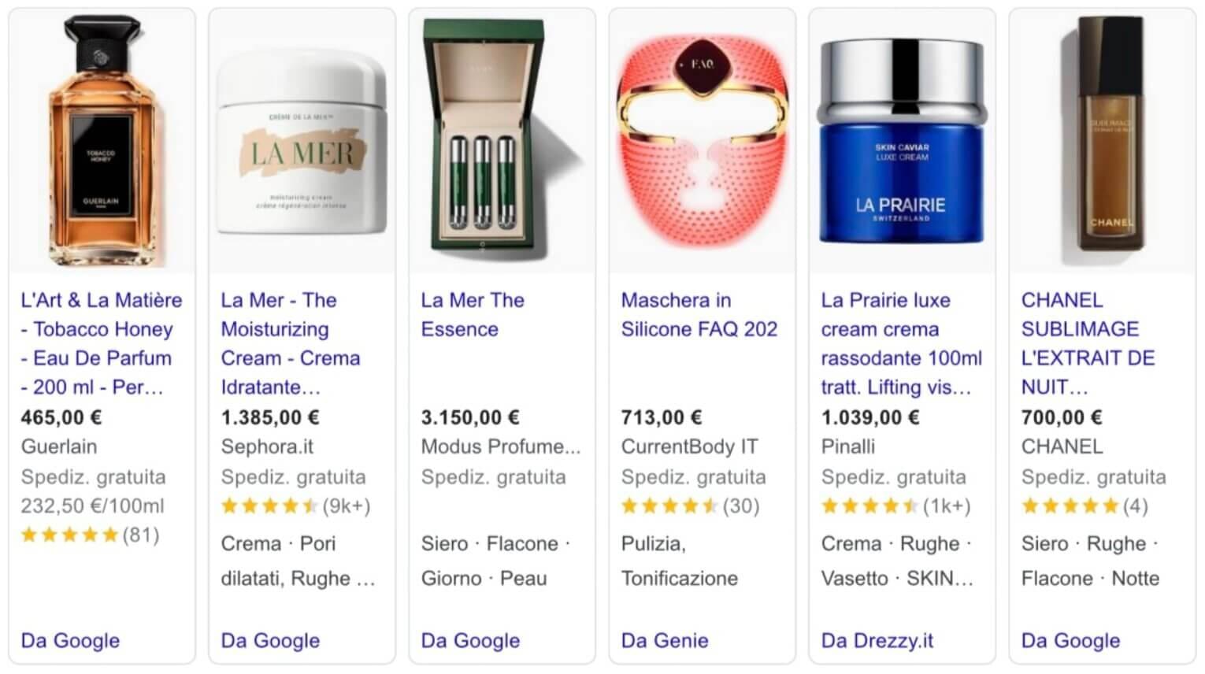Click the star rating with 81 reviews
Screen dimensions: 1205x674
tap(90, 535)
